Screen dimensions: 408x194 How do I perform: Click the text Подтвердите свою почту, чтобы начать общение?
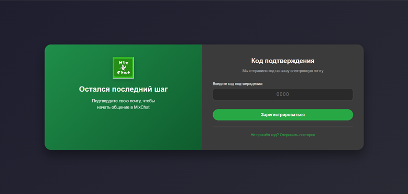pos(123,104)
